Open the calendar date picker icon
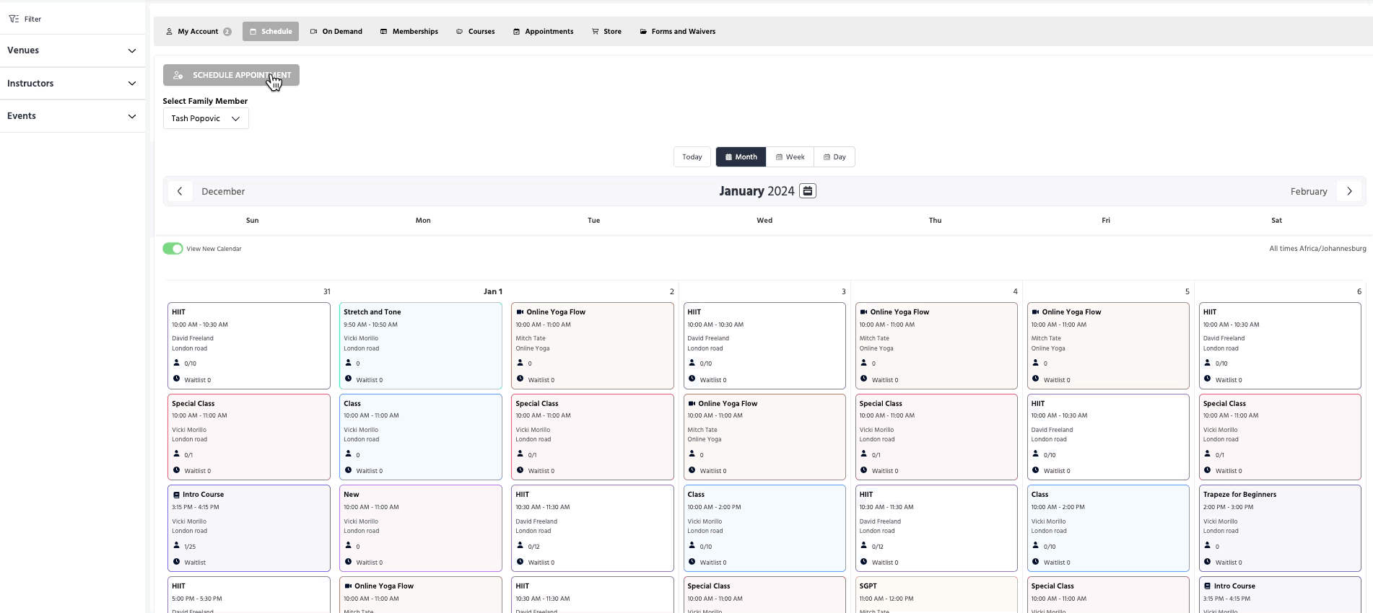Viewport: 1373px width, 613px height. 808,191
